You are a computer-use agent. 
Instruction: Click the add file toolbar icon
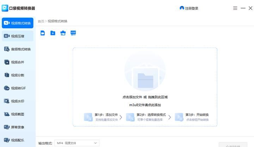click(43, 33)
